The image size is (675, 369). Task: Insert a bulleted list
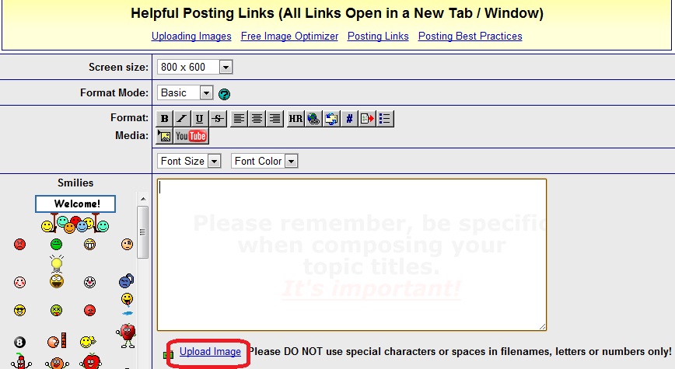tap(385, 118)
